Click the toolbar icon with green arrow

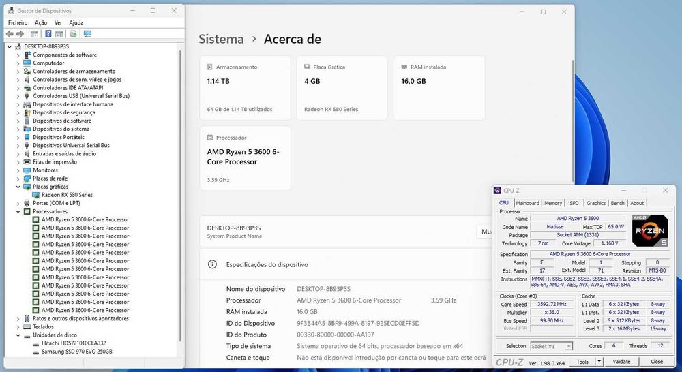tap(73, 34)
